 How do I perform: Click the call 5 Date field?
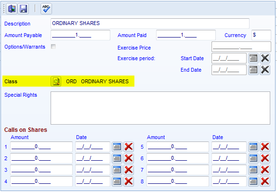coord(229,147)
